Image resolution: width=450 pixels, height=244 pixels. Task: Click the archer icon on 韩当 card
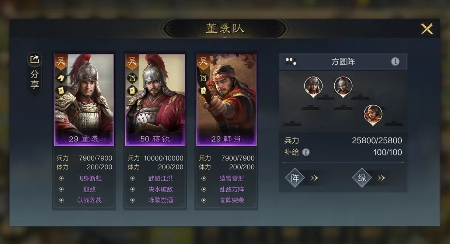coord(202,78)
